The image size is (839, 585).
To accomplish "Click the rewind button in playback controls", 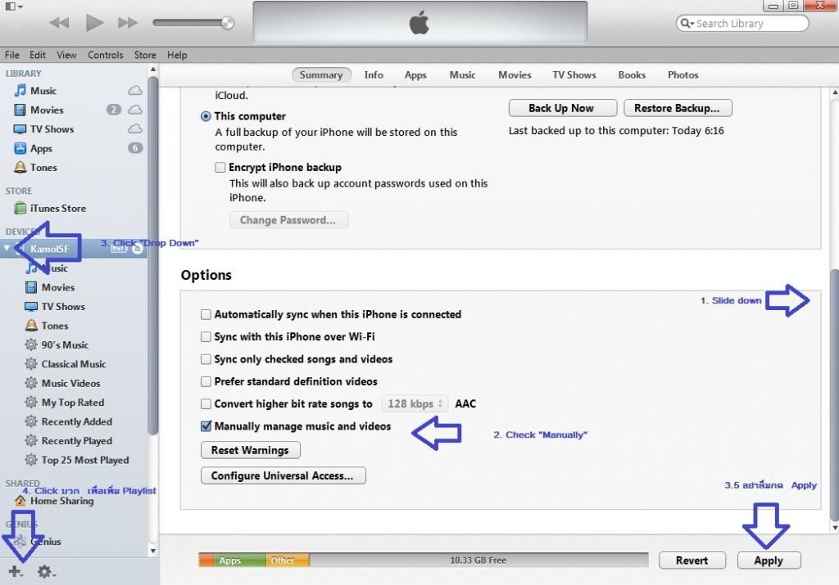I will (59, 23).
